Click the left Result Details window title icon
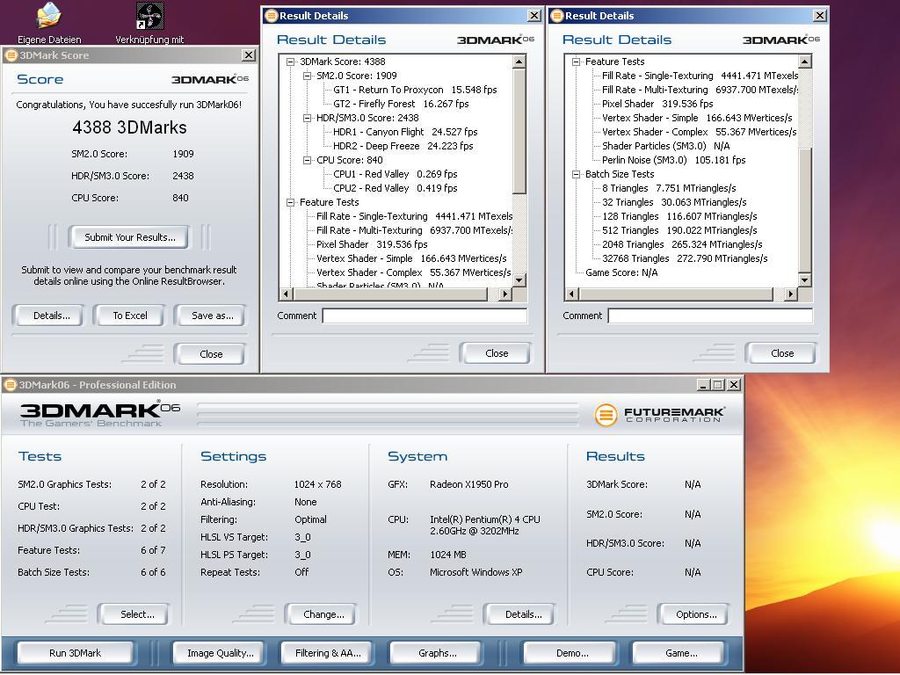 (x=271, y=16)
